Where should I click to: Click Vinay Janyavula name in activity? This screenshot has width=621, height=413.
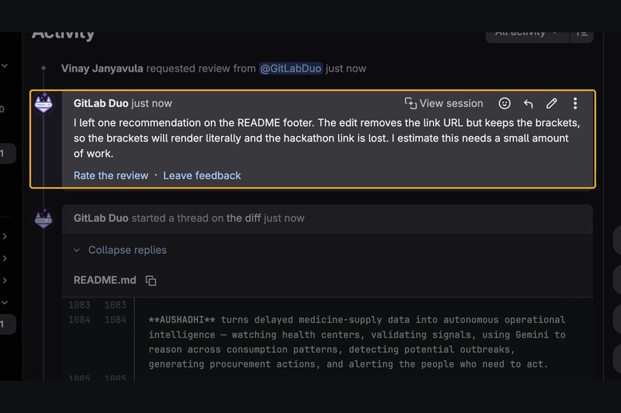pos(102,68)
